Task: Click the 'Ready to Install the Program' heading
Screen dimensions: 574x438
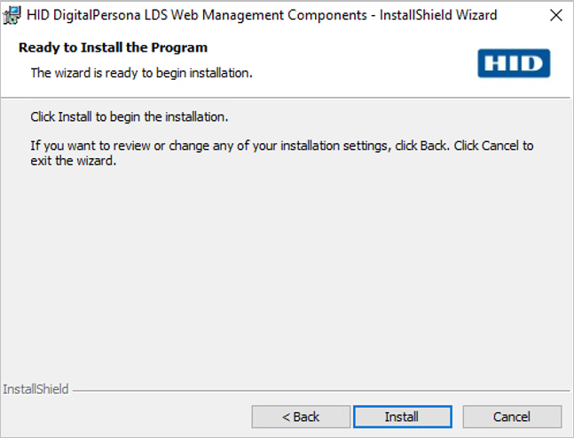Action: 113,48
